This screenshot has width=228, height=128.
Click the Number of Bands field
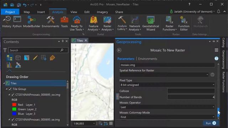coord(191,97)
